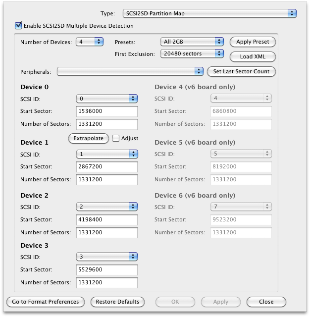Click the Apply Preset button

click(253, 42)
